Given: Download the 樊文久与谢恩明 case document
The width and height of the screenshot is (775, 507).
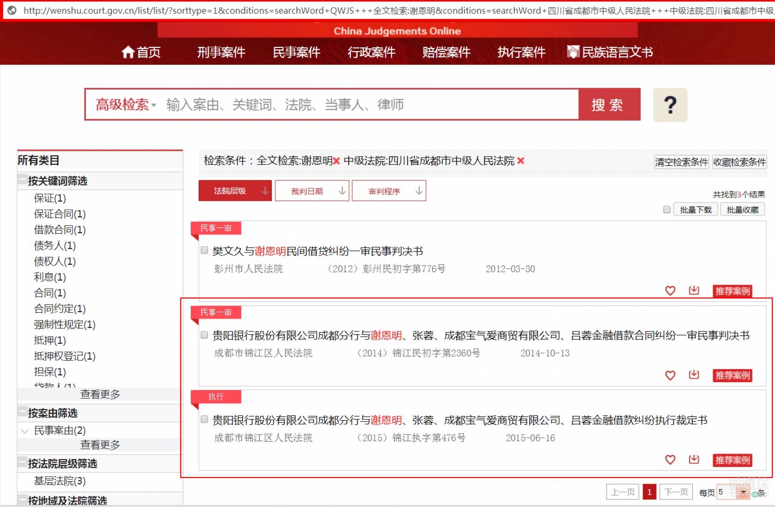Looking at the screenshot, I should coord(694,290).
